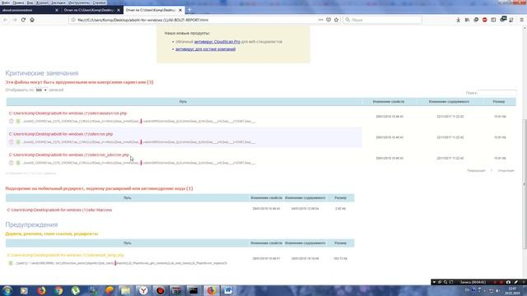Sort redirect table by Путь header
527x296 pixels.
point(128,198)
